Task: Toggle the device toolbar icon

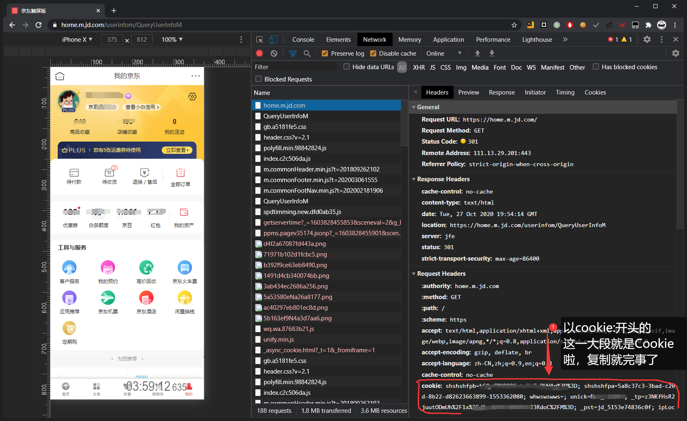Action: pos(273,39)
